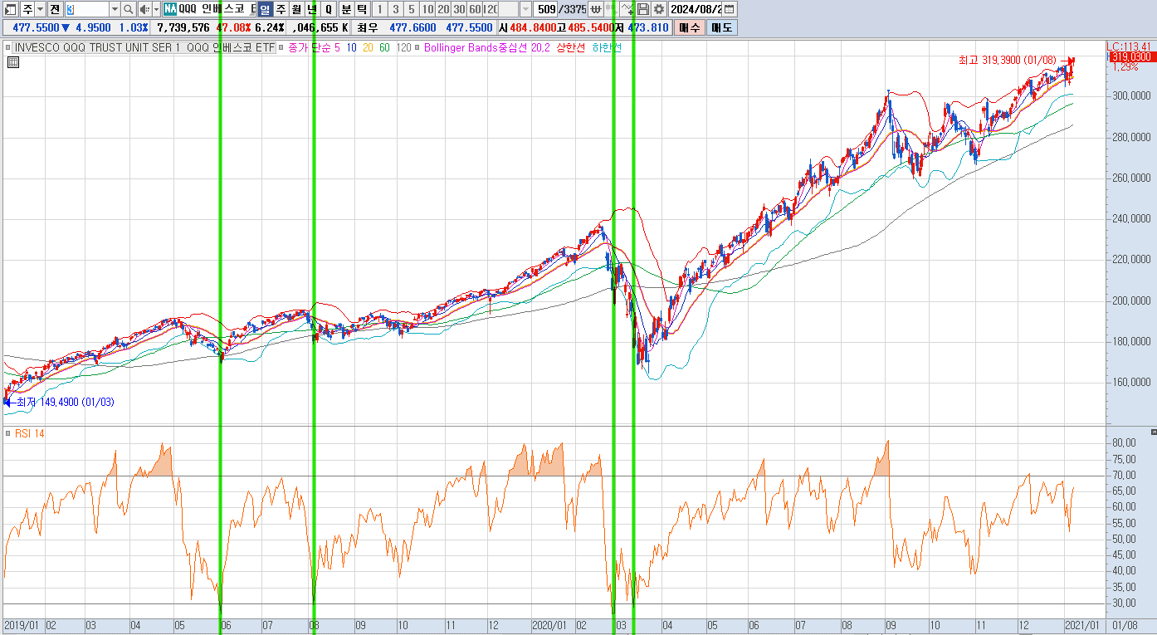Image resolution: width=1157 pixels, height=635 pixels.
Task: Click the 509 bar count field
Action: [x=545, y=10]
